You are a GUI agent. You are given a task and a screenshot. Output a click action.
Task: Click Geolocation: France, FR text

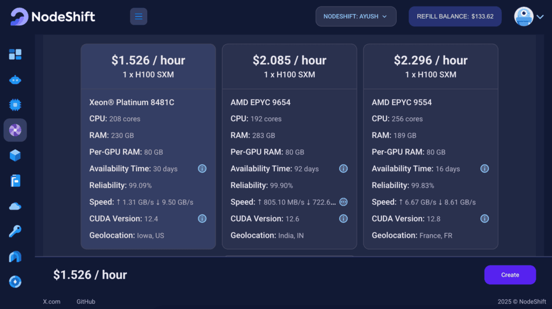[412, 236]
